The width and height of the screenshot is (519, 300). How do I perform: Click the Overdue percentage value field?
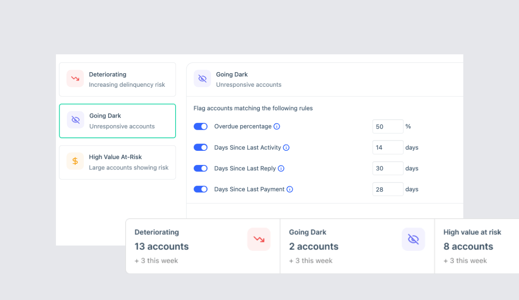pyautogui.click(x=388, y=126)
